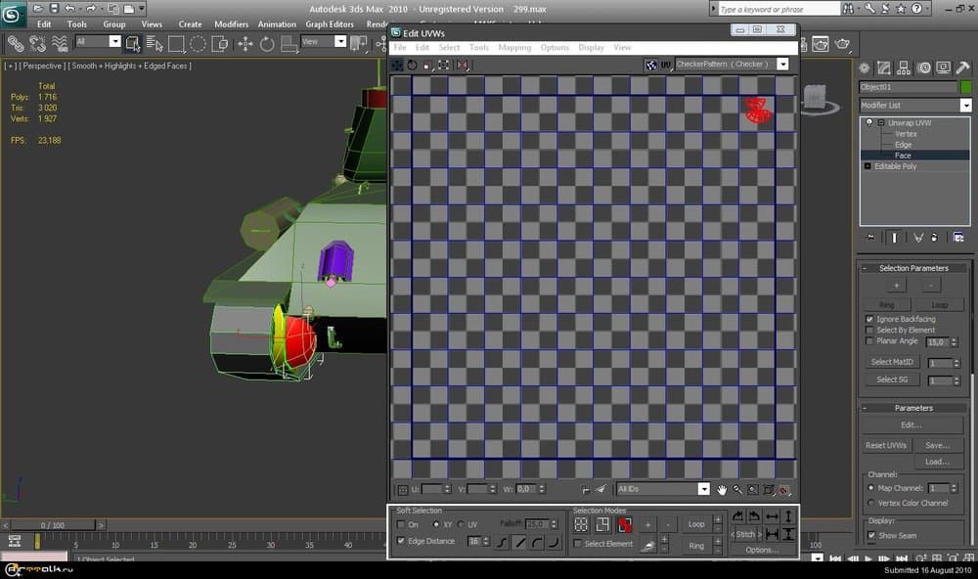Select the Move tool in Edit UVWs toolbar
978x579 pixels.
click(x=397, y=65)
